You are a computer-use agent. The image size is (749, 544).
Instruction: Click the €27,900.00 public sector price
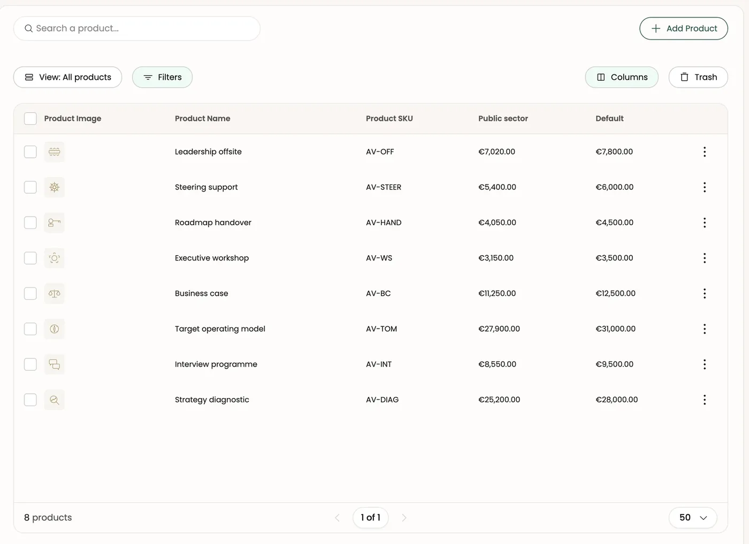click(x=499, y=329)
